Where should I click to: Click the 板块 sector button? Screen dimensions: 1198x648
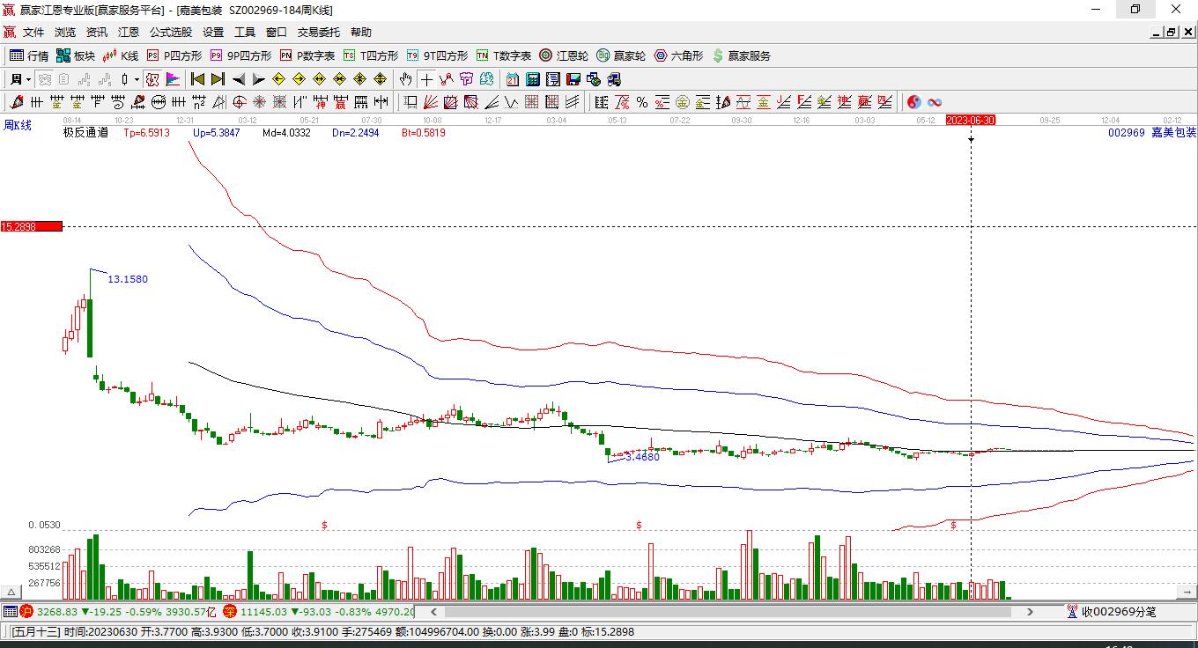[76, 55]
